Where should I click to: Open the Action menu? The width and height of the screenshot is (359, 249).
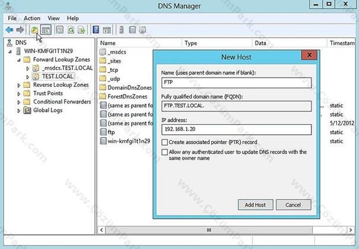(x=32, y=18)
